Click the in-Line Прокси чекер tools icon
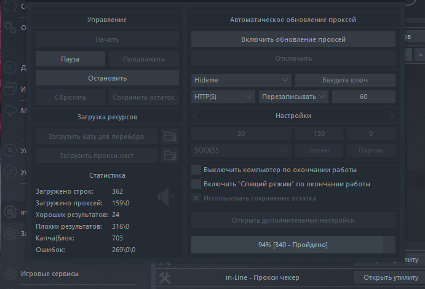 pos(165,277)
